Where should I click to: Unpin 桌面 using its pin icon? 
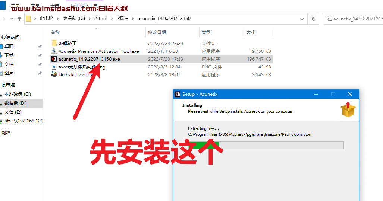click(40, 47)
